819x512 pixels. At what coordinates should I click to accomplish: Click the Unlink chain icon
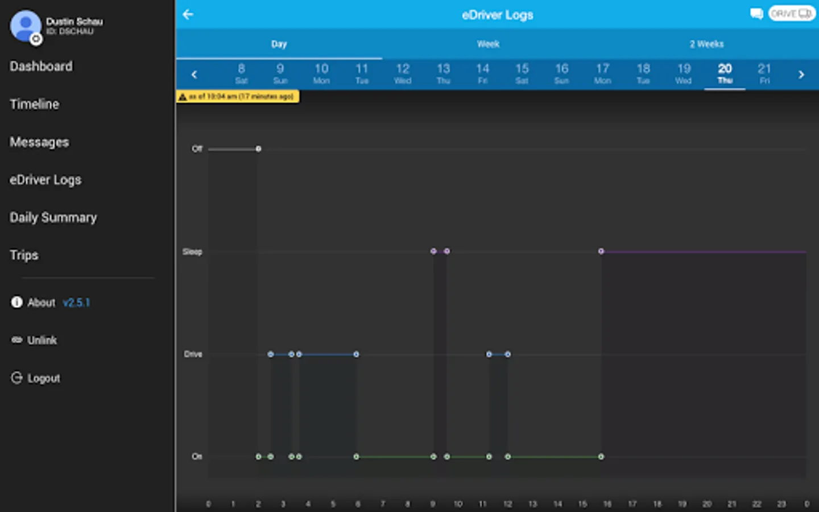tap(16, 340)
